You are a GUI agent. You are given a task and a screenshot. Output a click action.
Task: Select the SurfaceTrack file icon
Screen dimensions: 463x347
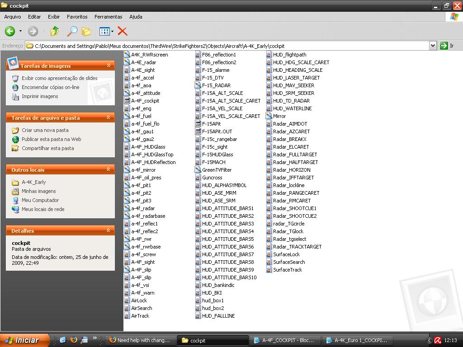pyautogui.click(x=269, y=270)
